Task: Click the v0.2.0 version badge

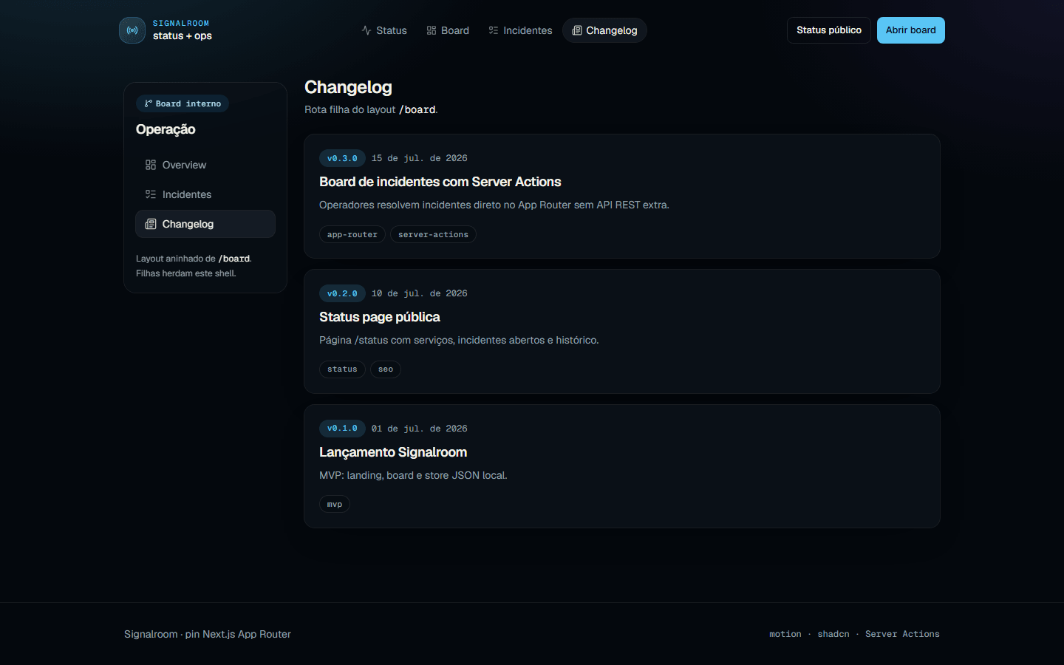Action: point(342,293)
